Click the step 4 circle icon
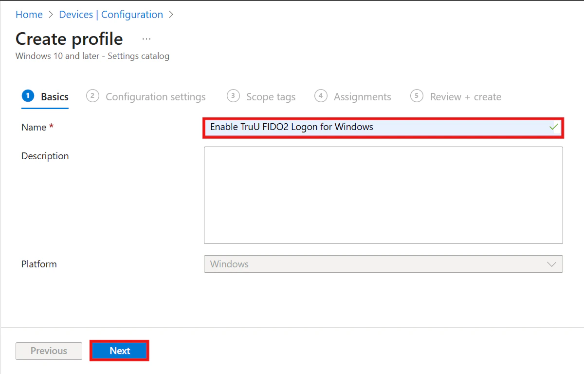Image resolution: width=584 pixels, height=374 pixels. pos(321,96)
